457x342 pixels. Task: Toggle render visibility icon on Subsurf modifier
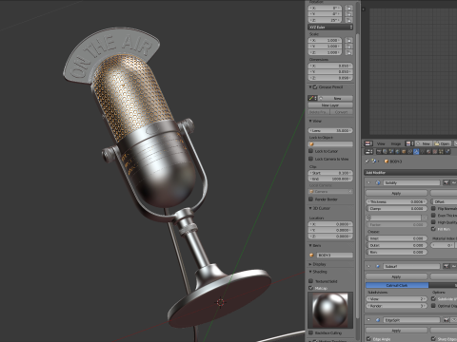coord(447,266)
